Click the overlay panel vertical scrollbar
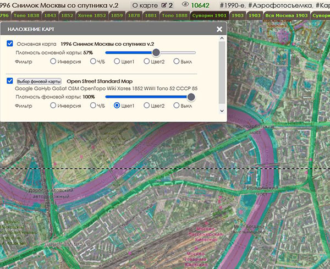This screenshot has height=269, width=330. (222, 72)
